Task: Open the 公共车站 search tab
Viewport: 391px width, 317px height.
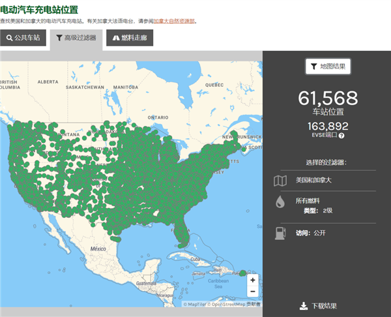Action: coord(23,38)
